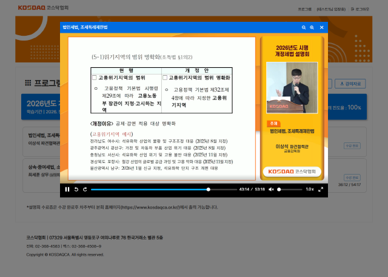Click the 울산광역시 남구 example line
The width and height of the screenshot is (388, 277).
pos(154,168)
